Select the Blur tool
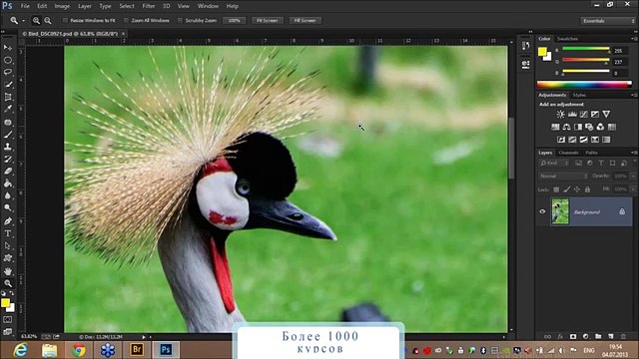 (8, 195)
